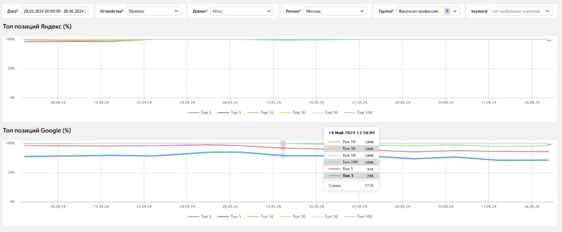Click the Топ 100 row in tooltip
Screen dimensions: 562x232
352,162
